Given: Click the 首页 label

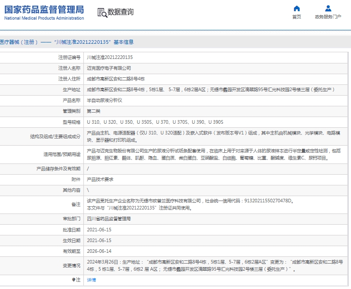Looking at the screenshot, I should pyautogui.click(x=297, y=17).
